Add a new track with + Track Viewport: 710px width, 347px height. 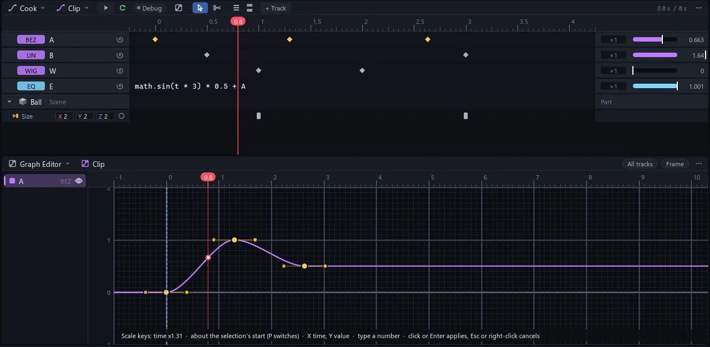pyautogui.click(x=276, y=8)
